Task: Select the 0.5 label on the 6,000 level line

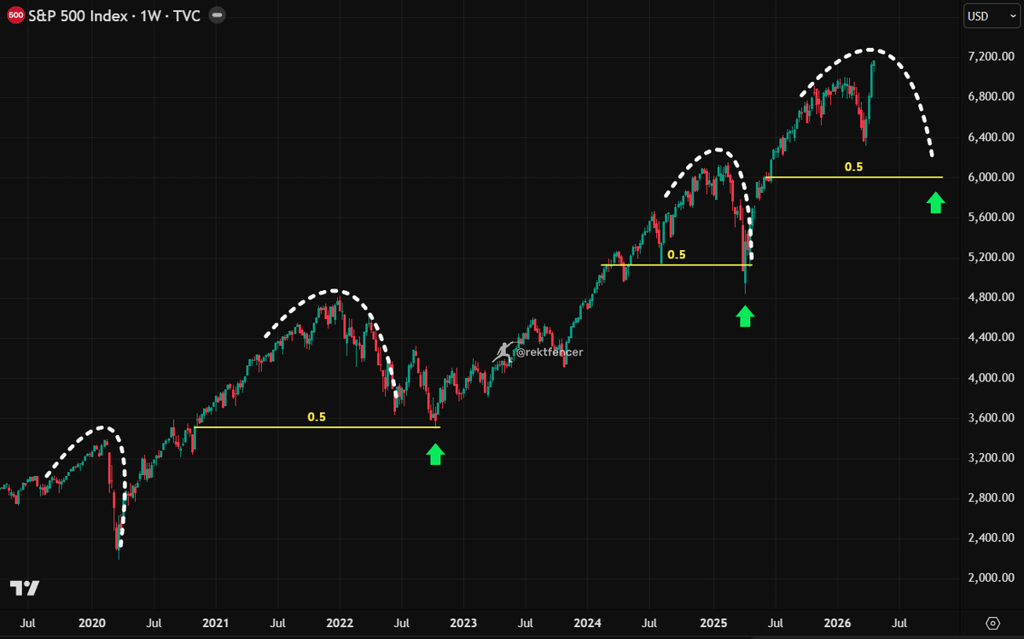Action: [853, 167]
